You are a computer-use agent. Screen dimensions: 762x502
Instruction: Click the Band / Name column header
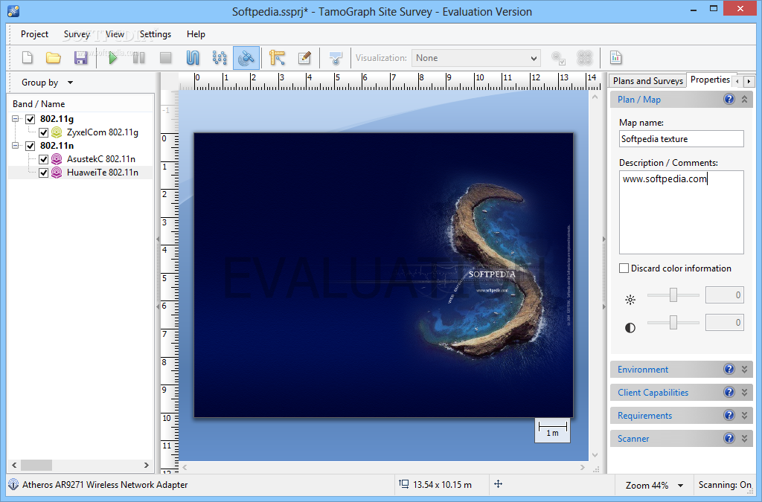(39, 104)
